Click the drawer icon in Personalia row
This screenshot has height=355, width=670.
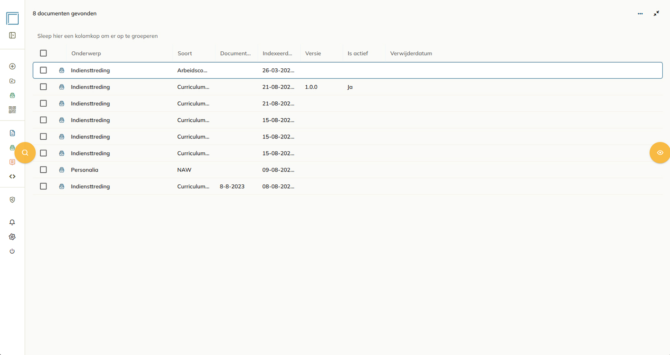pos(62,170)
